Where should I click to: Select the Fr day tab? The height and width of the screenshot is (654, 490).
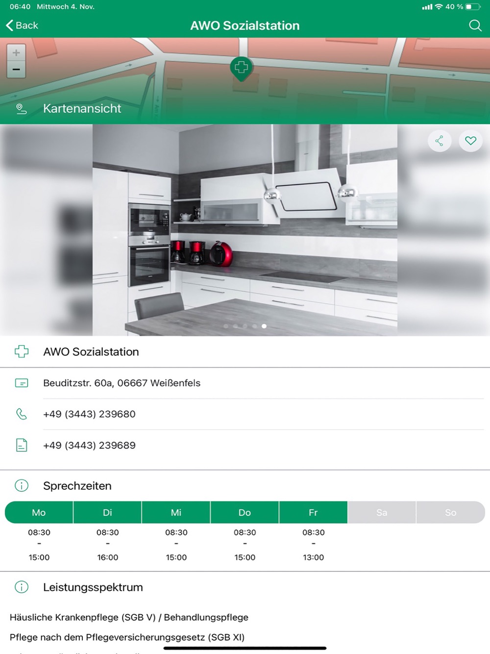tap(313, 512)
